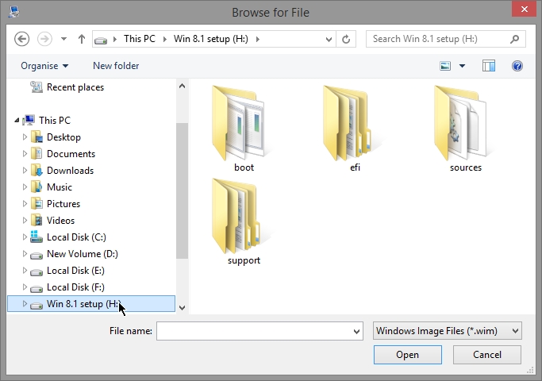Click the navigation pane scrollbar thumb
Screen dimensions: 542x381
pyautogui.click(x=183, y=190)
